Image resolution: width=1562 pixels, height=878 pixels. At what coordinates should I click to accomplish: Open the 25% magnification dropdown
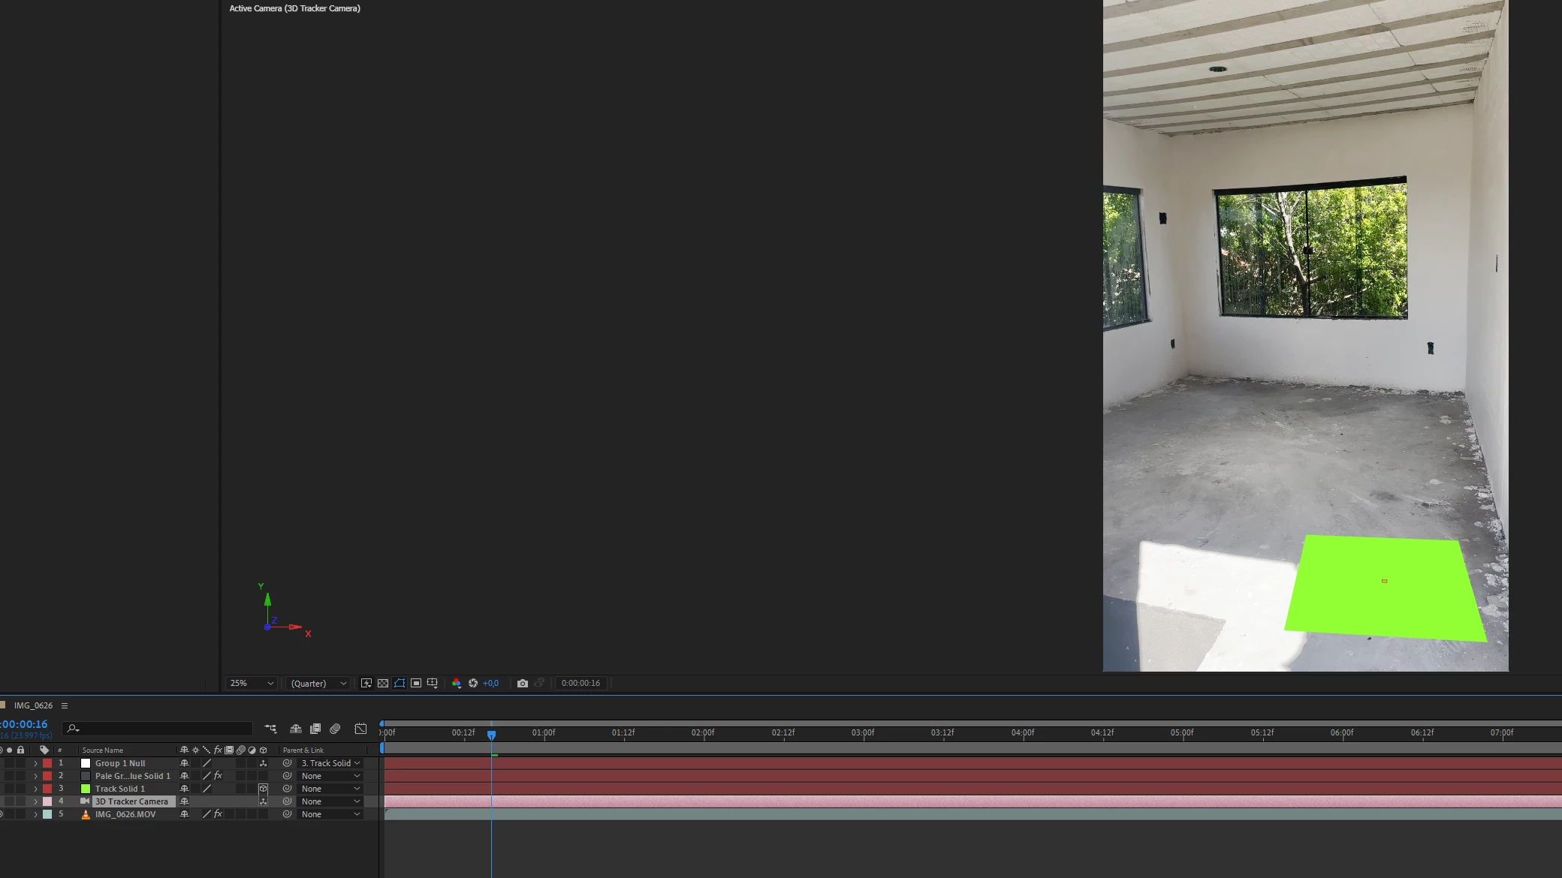[x=252, y=683]
